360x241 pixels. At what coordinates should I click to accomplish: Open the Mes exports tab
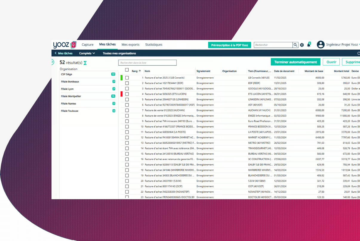130,45
